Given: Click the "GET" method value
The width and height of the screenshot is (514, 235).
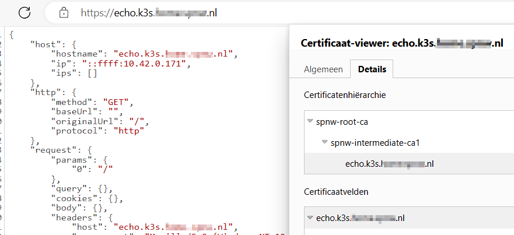Looking at the screenshot, I should pos(116,101).
